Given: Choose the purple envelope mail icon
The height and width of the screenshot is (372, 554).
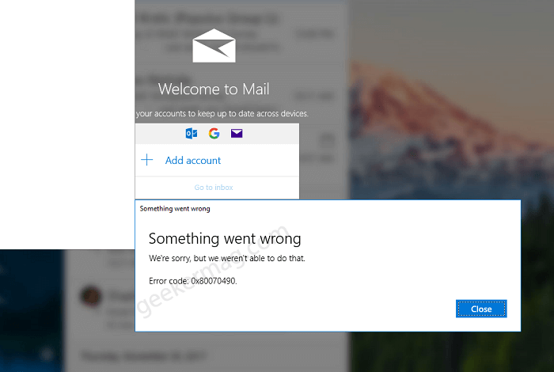Looking at the screenshot, I should [237, 133].
